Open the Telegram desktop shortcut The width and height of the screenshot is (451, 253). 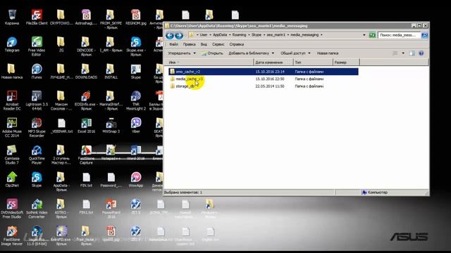pos(12,44)
